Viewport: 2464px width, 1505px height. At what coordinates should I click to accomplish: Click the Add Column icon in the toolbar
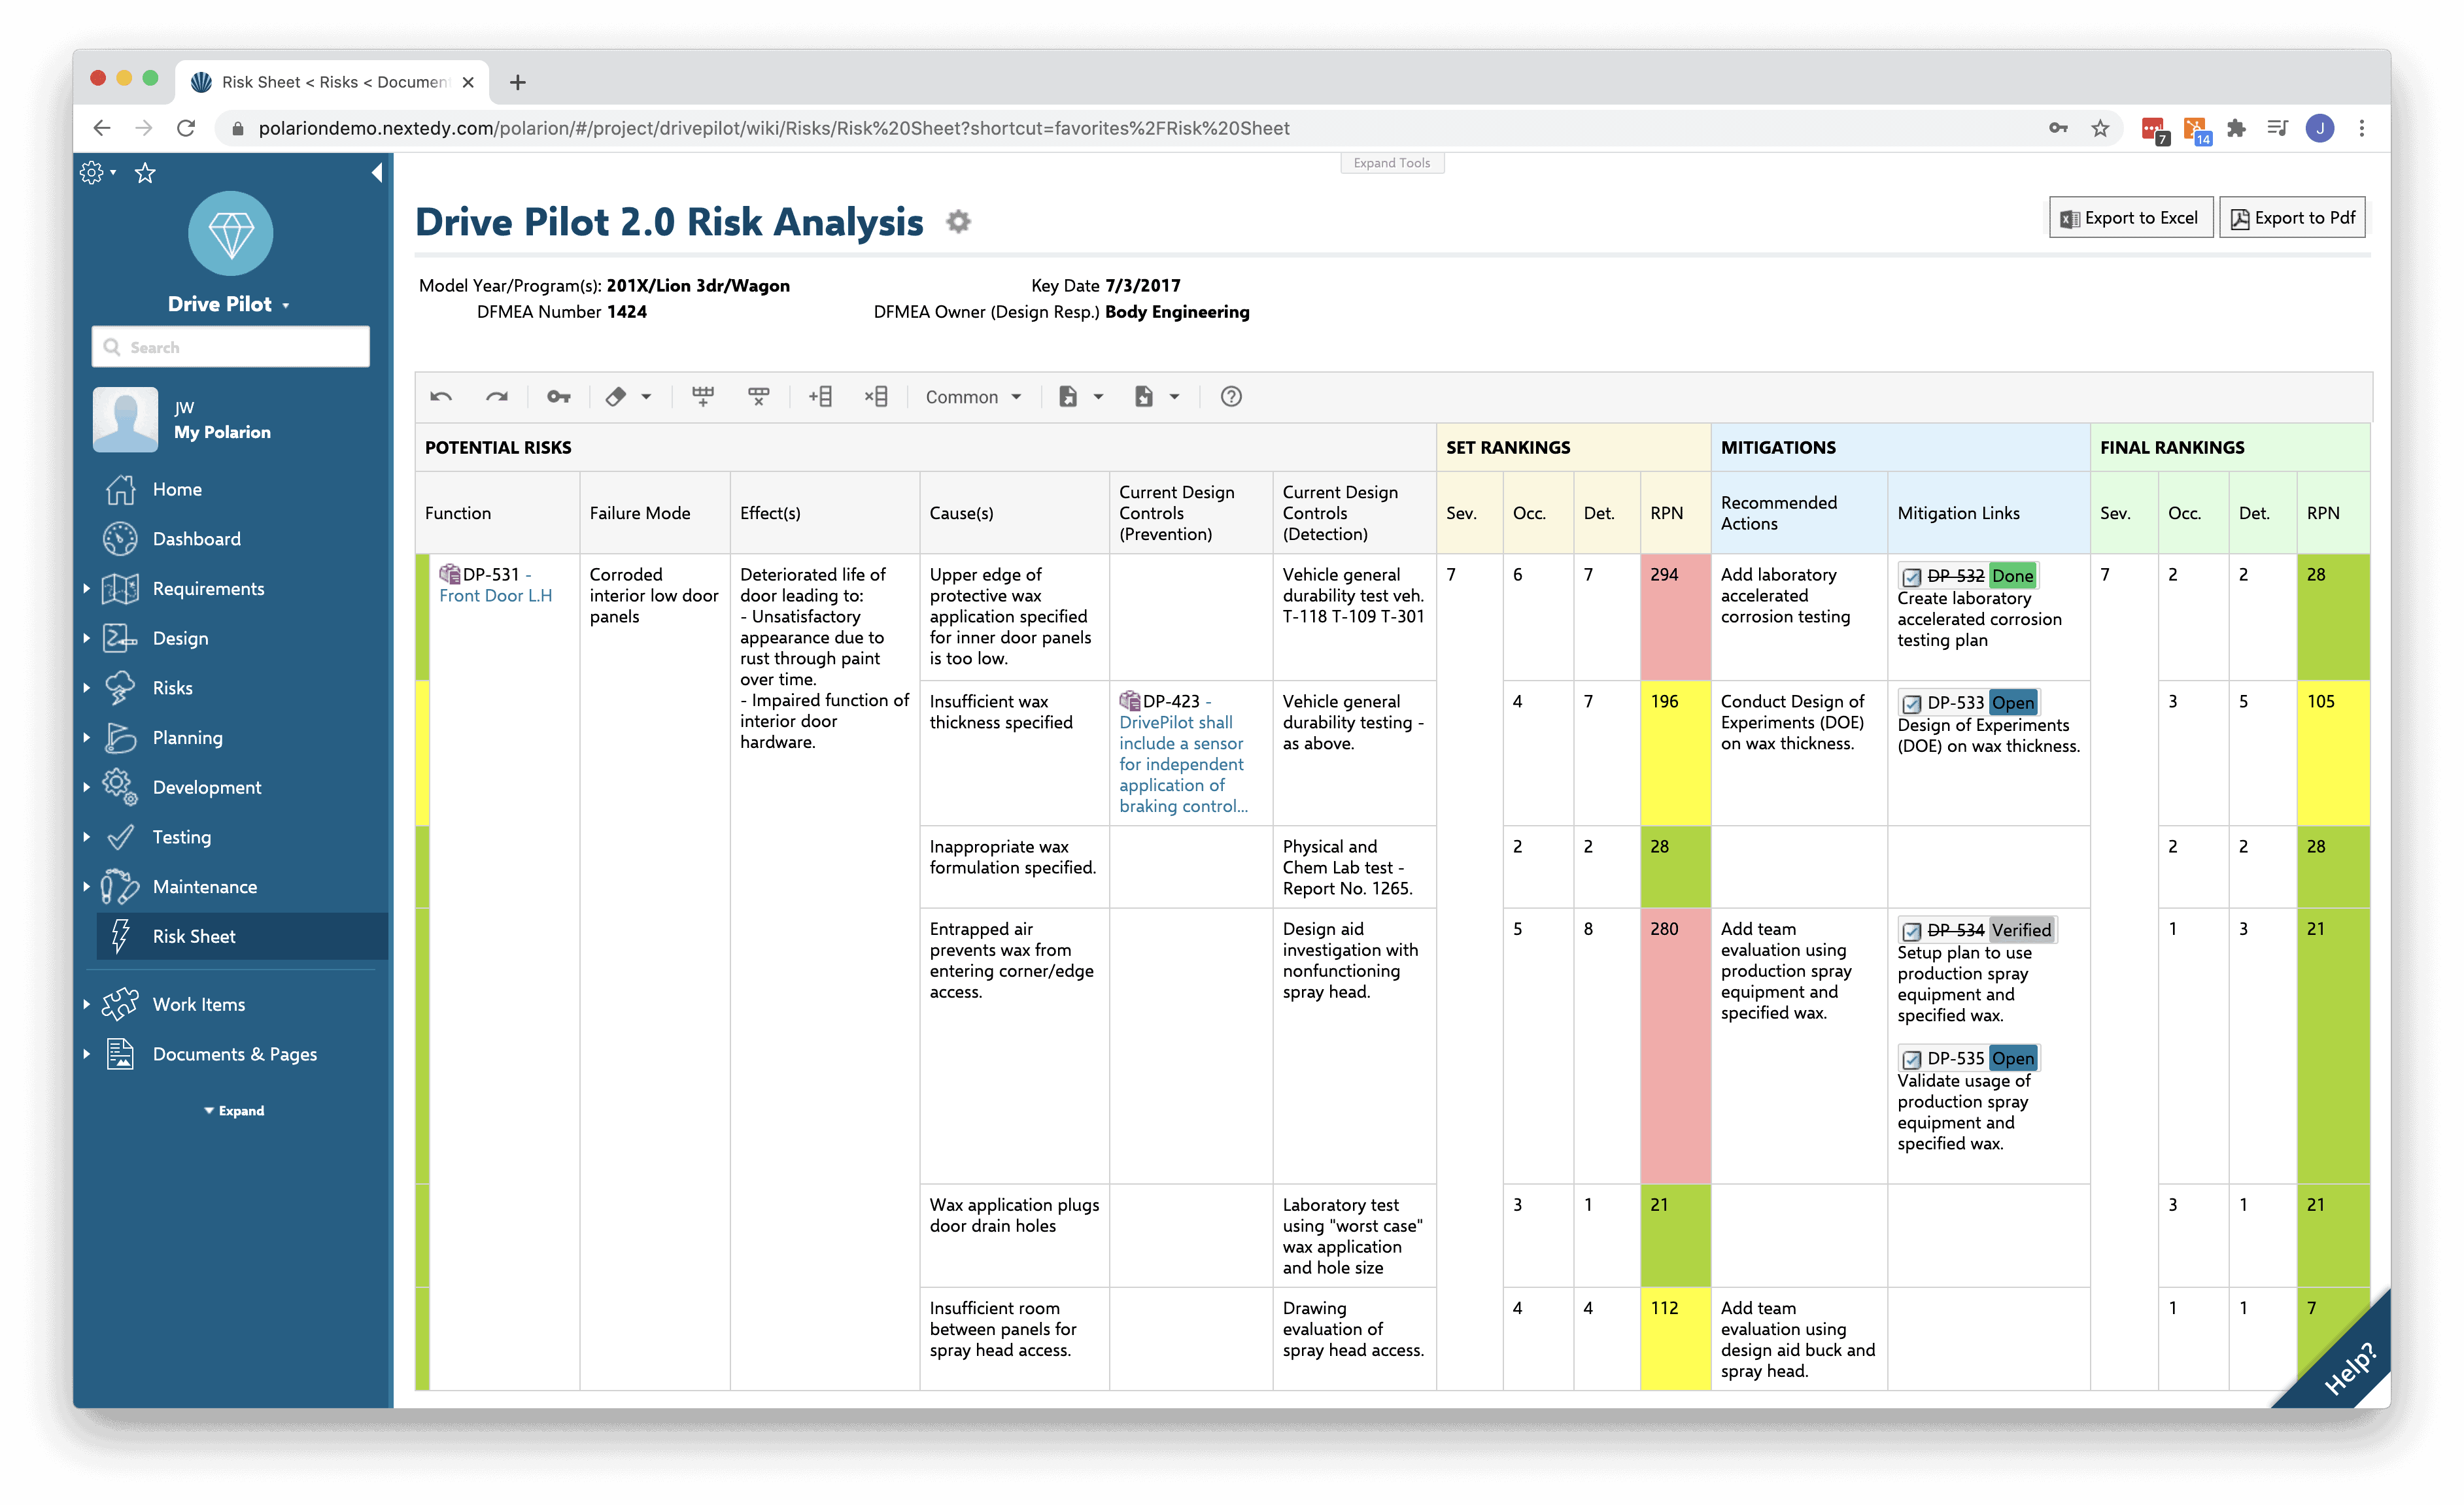(x=820, y=396)
